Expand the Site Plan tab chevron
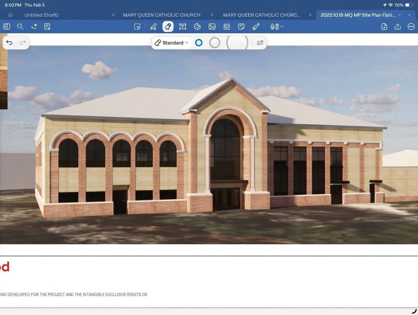Viewport: 418px width, 315px height. tap(399, 15)
